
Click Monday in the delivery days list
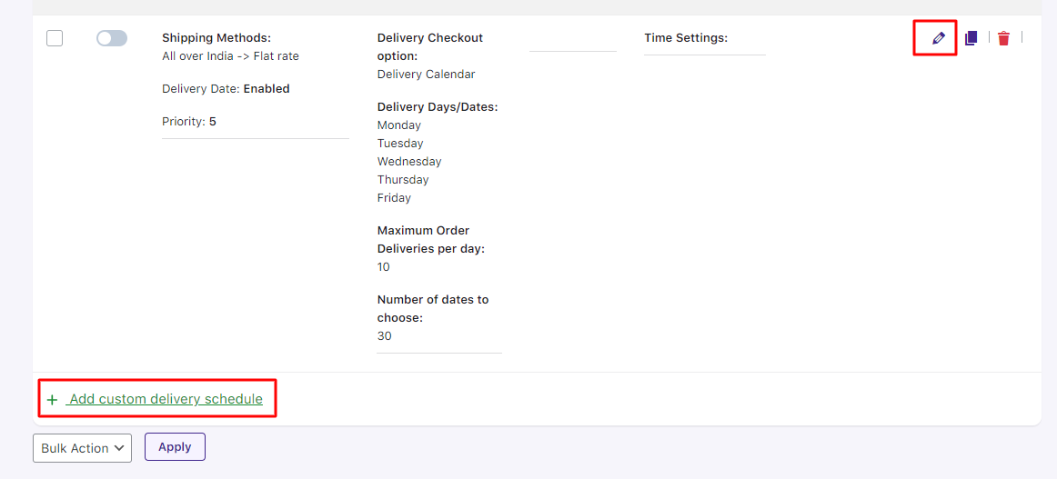point(399,125)
